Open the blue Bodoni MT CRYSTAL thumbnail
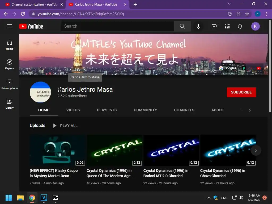 (171, 150)
